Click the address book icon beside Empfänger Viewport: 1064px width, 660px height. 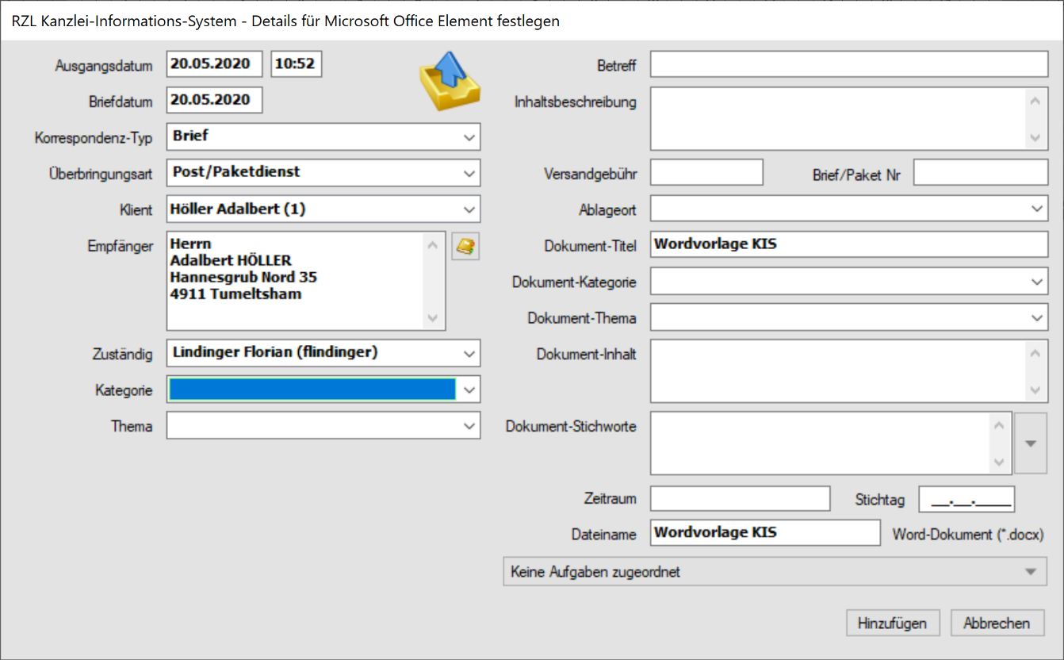[465, 247]
